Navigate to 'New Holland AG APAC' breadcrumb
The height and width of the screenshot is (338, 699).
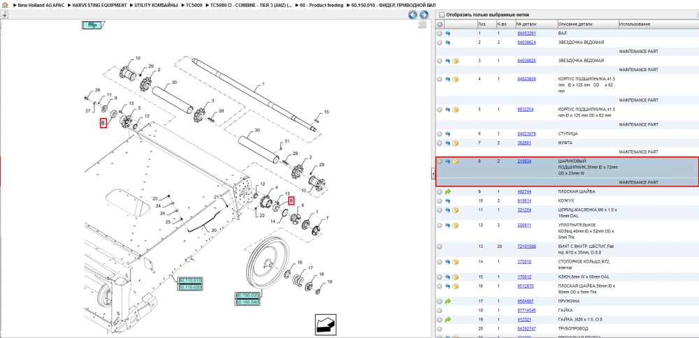(41, 5)
